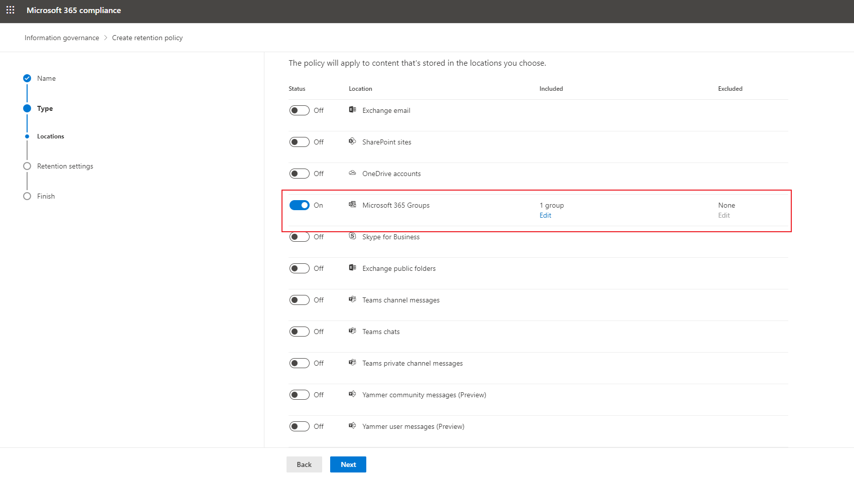The image size is (854, 479).
Task: Click the Exchange public folders icon
Action: coord(353,268)
